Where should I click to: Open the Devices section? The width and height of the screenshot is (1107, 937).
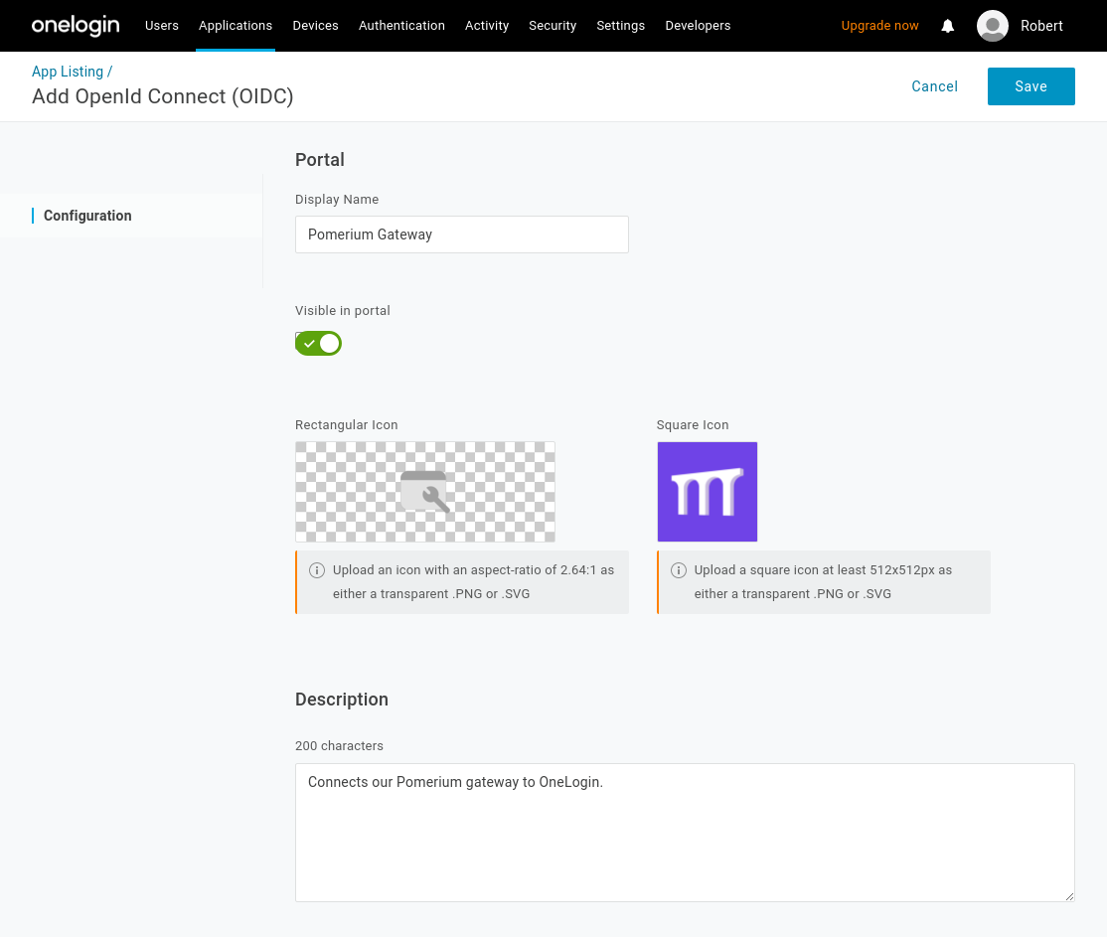coord(315,26)
